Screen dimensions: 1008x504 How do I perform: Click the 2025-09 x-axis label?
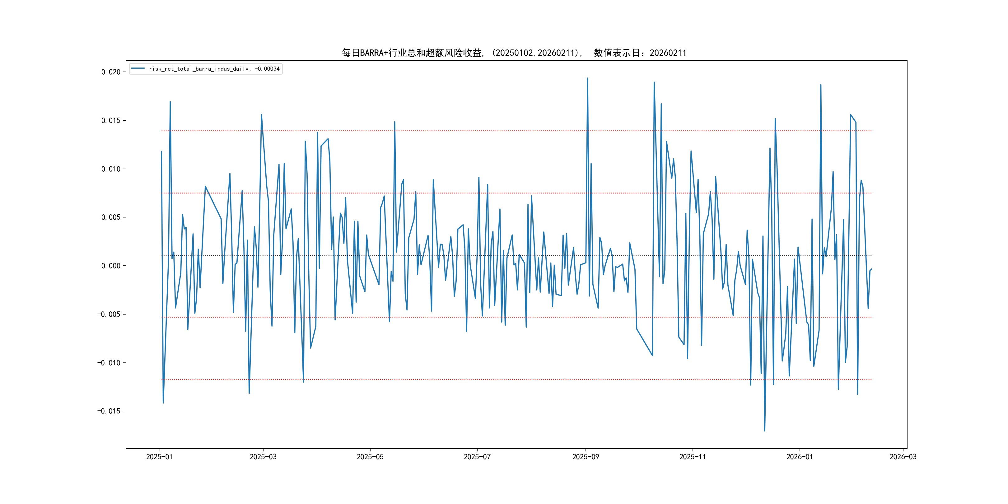click(x=586, y=457)
